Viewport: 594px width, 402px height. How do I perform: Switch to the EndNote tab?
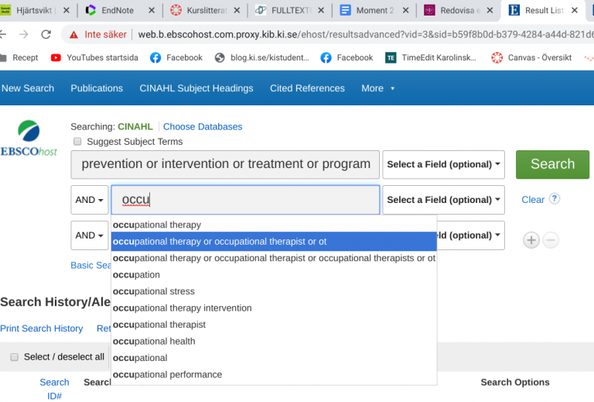click(x=118, y=10)
